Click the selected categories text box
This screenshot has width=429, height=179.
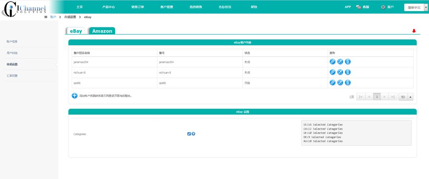tap(356, 133)
